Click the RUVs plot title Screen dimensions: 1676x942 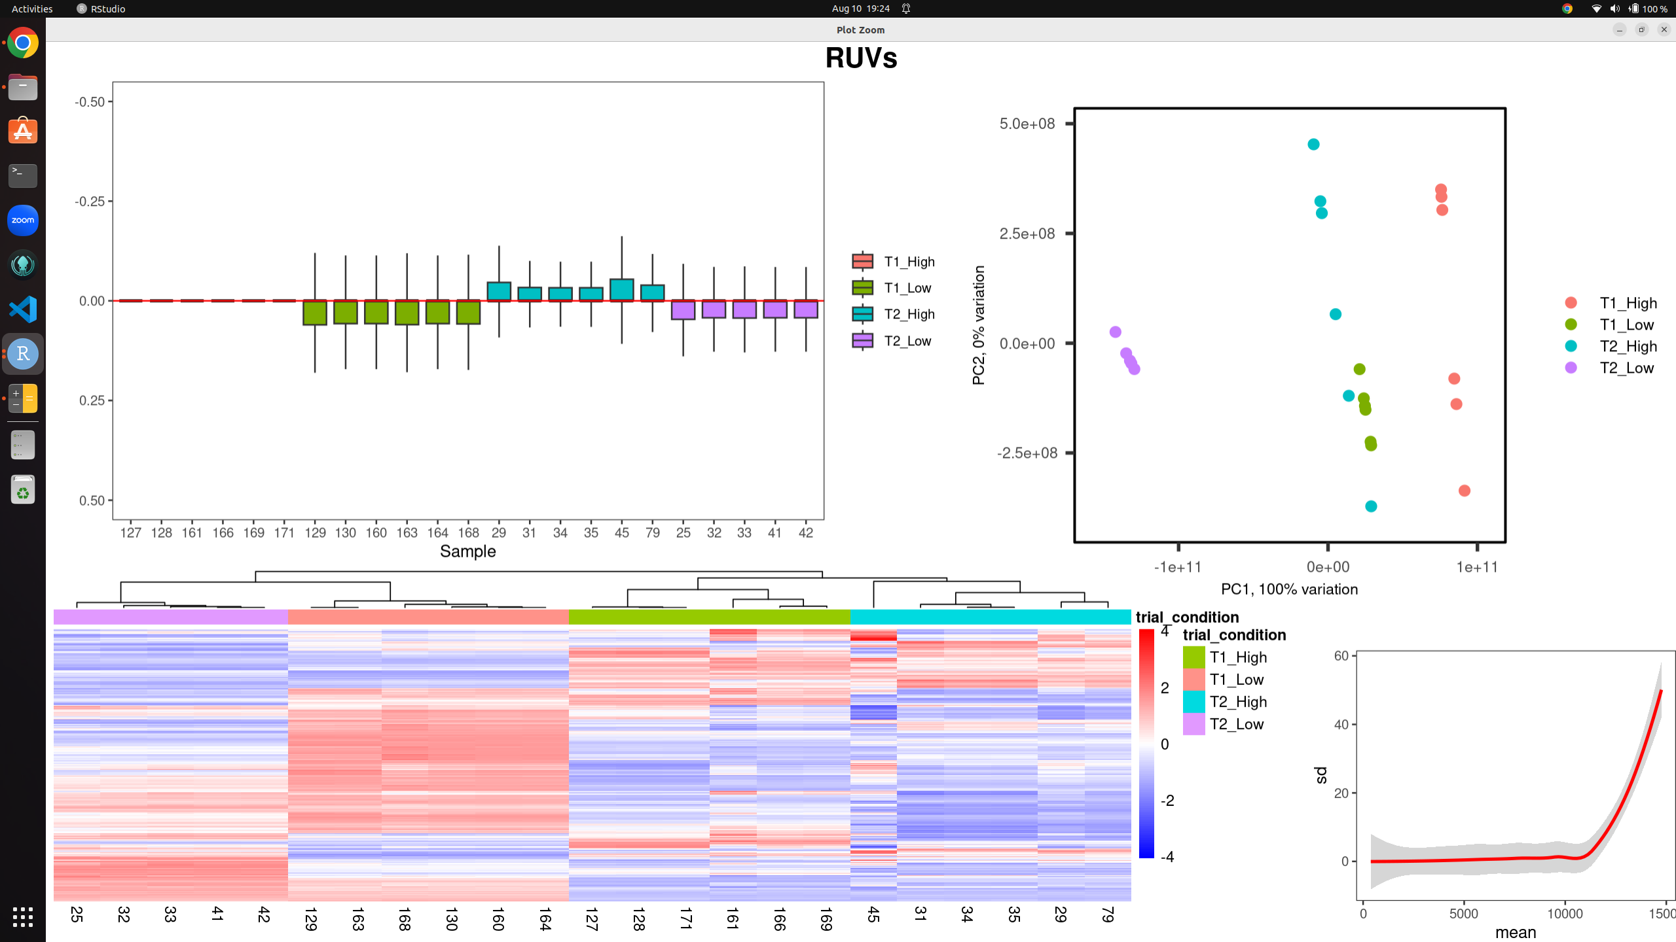(861, 58)
